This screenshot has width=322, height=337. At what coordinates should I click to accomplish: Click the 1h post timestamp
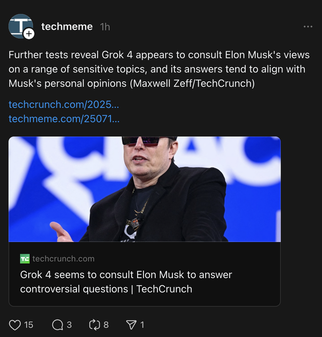pos(105,27)
